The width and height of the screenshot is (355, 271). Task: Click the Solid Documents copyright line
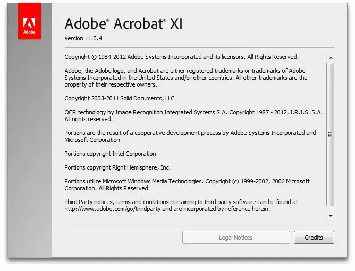pyautogui.click(x=120, y=98)
